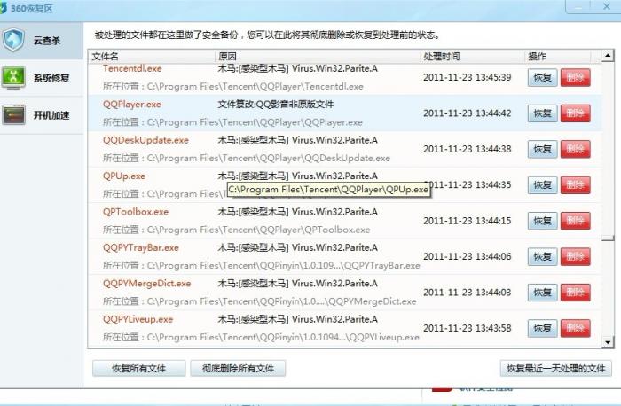
Task: Delete QQPlayer.exe with red 删除 button
Action: click(x=575, y=113)
